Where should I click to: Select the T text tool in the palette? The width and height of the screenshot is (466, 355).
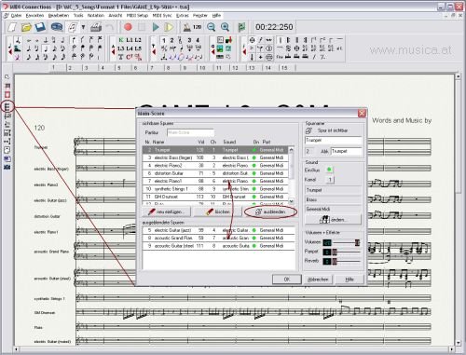point(121,57)
